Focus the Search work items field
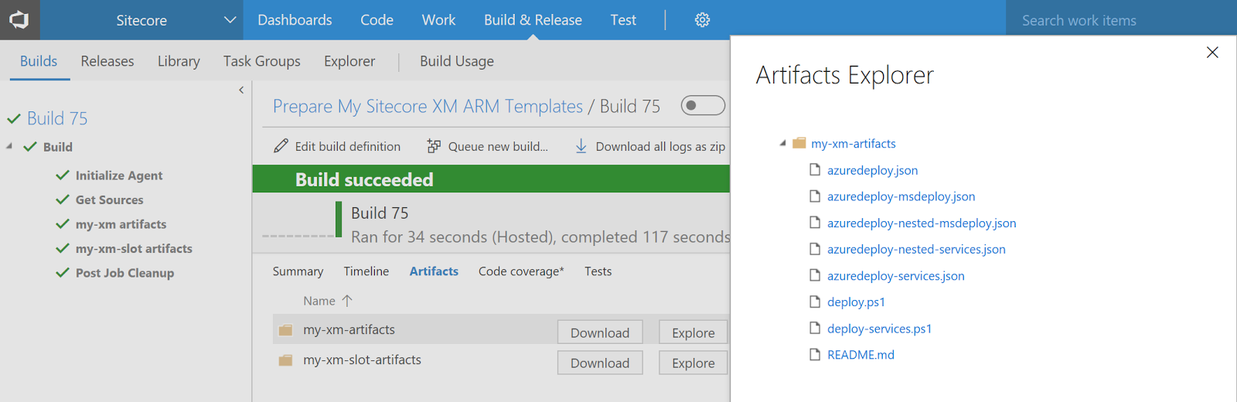This screenshot has width=1237, height=402. tap(1121, 20)
